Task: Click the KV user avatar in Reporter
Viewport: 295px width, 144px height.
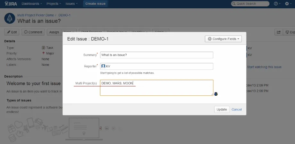Action: (x=103, y=66)
